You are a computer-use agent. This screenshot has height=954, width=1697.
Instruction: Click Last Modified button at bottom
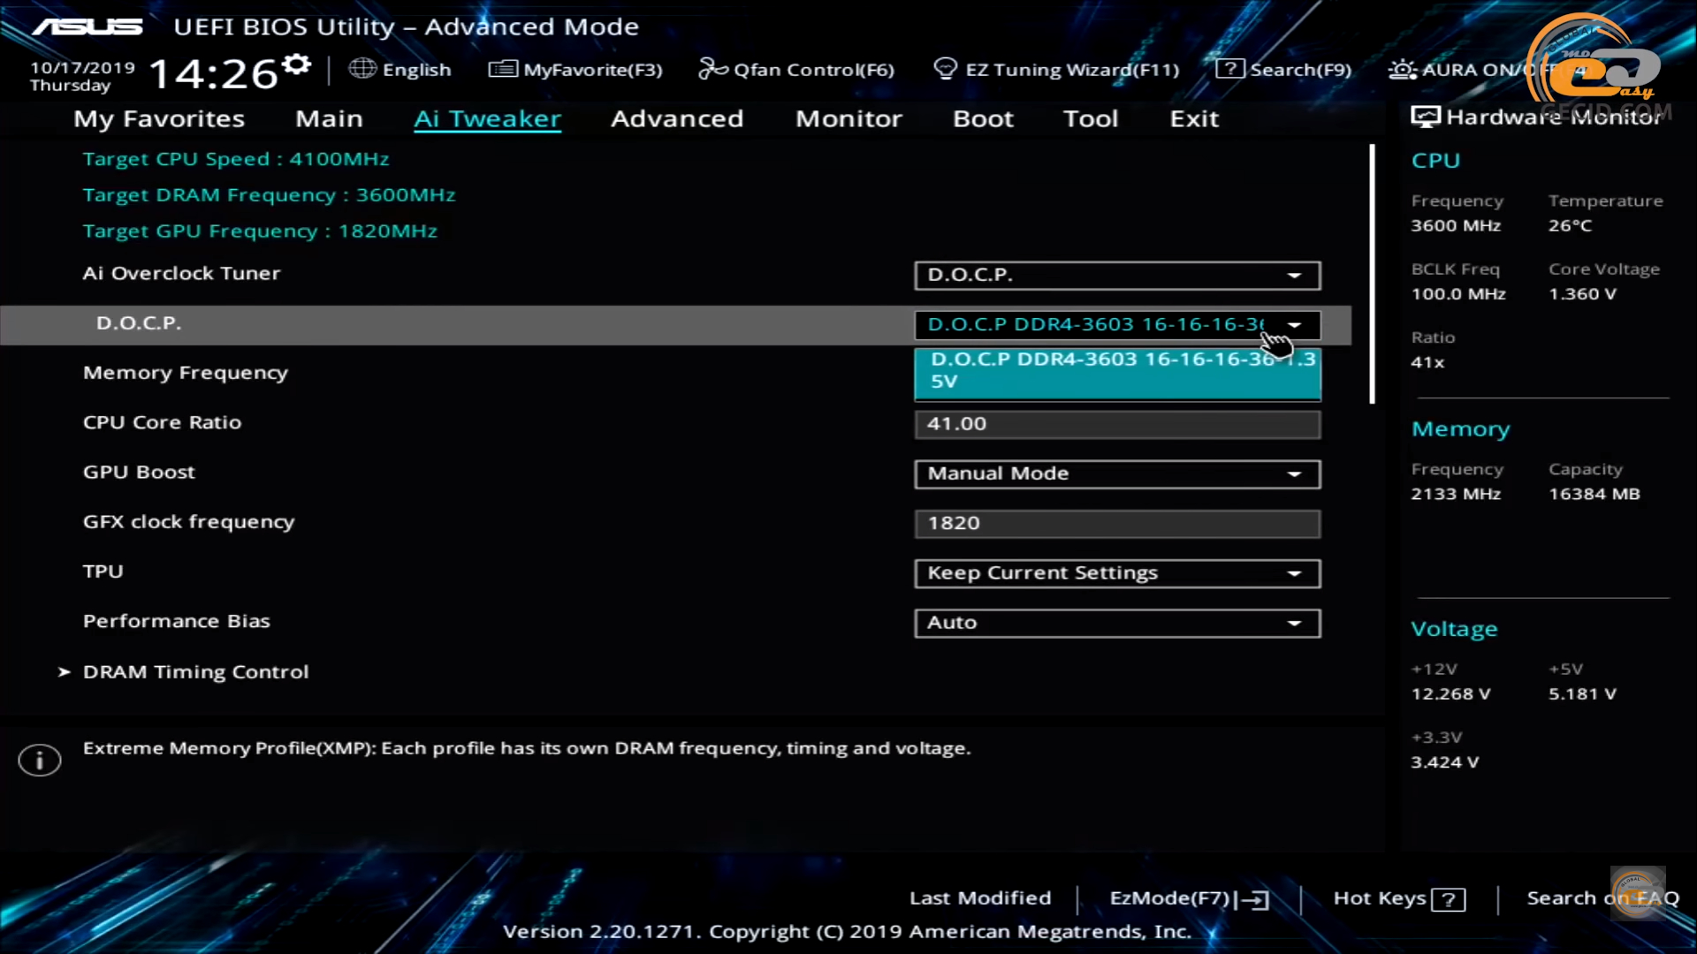979,897
